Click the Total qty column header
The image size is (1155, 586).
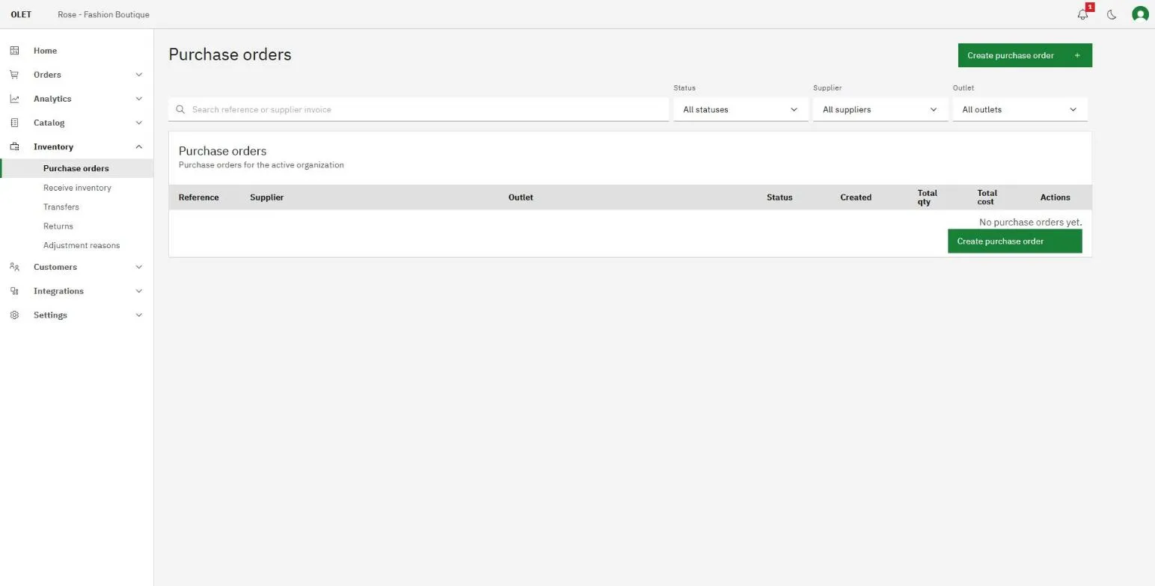point(928,197)
